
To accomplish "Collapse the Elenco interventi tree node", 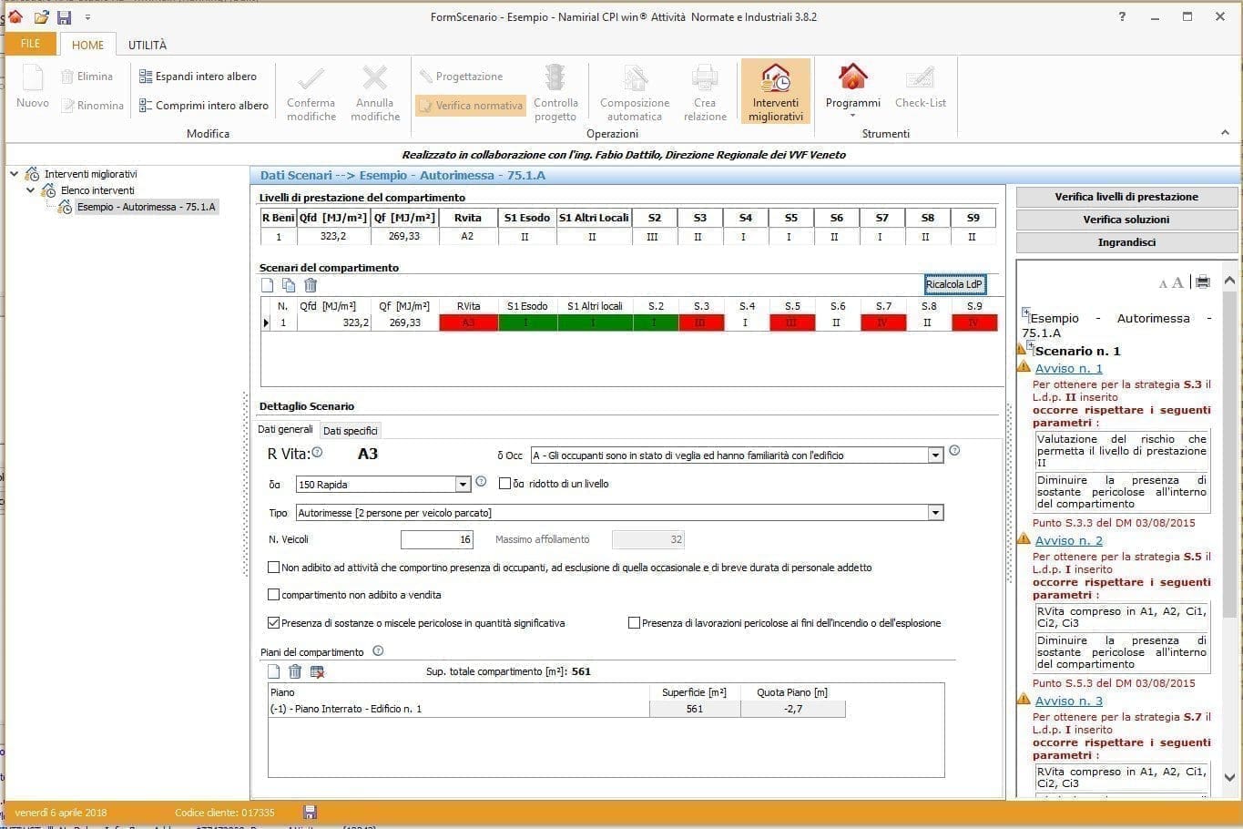I will click(x=31, y=190).
